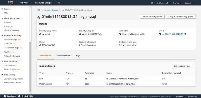Click port range value 3306
Screen dimensions: 201x98
coord(87,84)
